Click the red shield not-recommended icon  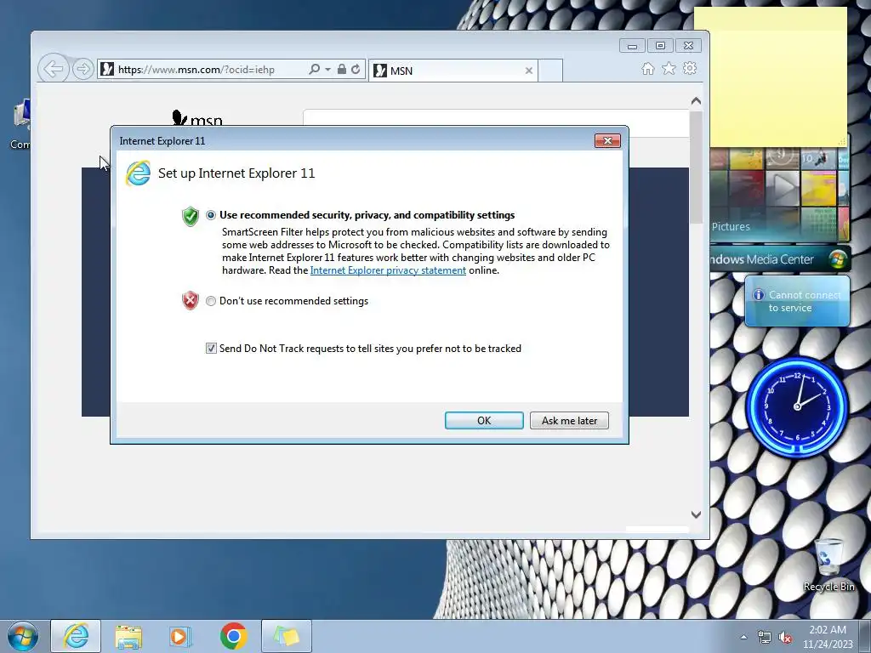pos(191,300)
